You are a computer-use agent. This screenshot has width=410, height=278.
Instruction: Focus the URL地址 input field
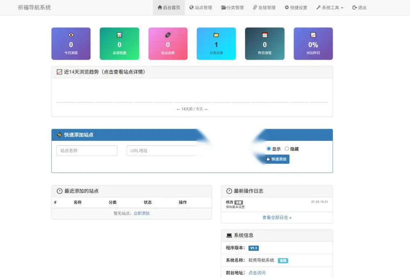pos(162,150)
